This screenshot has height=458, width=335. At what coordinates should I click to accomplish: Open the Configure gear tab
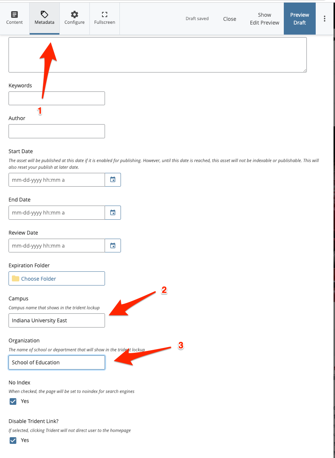pos(75,18)
